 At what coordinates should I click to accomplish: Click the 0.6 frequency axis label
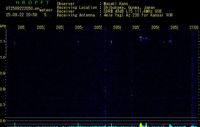click(3, 121)
